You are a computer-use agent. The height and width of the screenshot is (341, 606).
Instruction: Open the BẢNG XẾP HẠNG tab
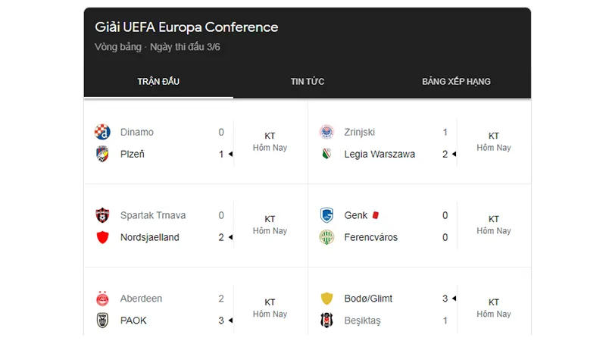tap(457, 82)
